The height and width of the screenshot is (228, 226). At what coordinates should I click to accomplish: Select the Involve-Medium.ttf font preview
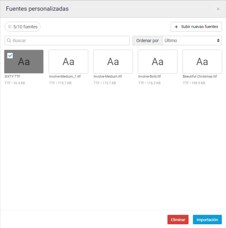point(113,62)
